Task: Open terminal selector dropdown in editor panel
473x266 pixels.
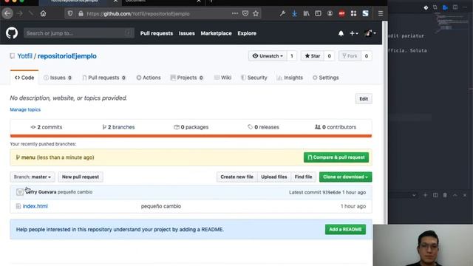Action: coord(414,195)
